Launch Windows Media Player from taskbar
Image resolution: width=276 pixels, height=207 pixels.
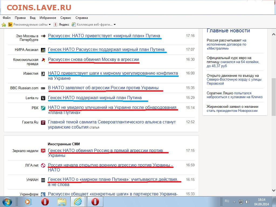pyautogui.click(x=28, y=202)
